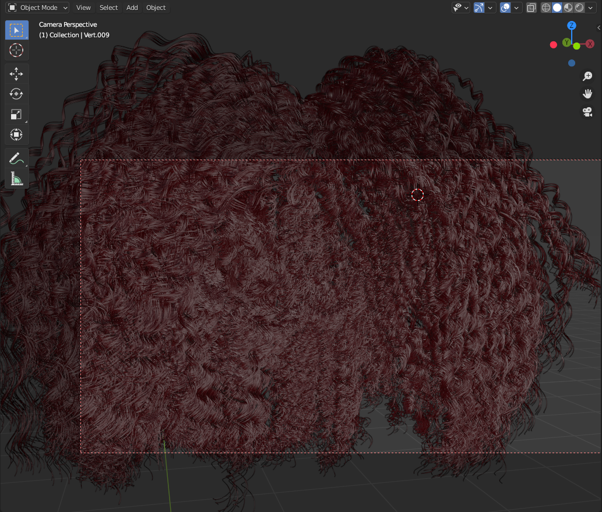Click the Z axis on the navigation gizmo

click(571, 26)
